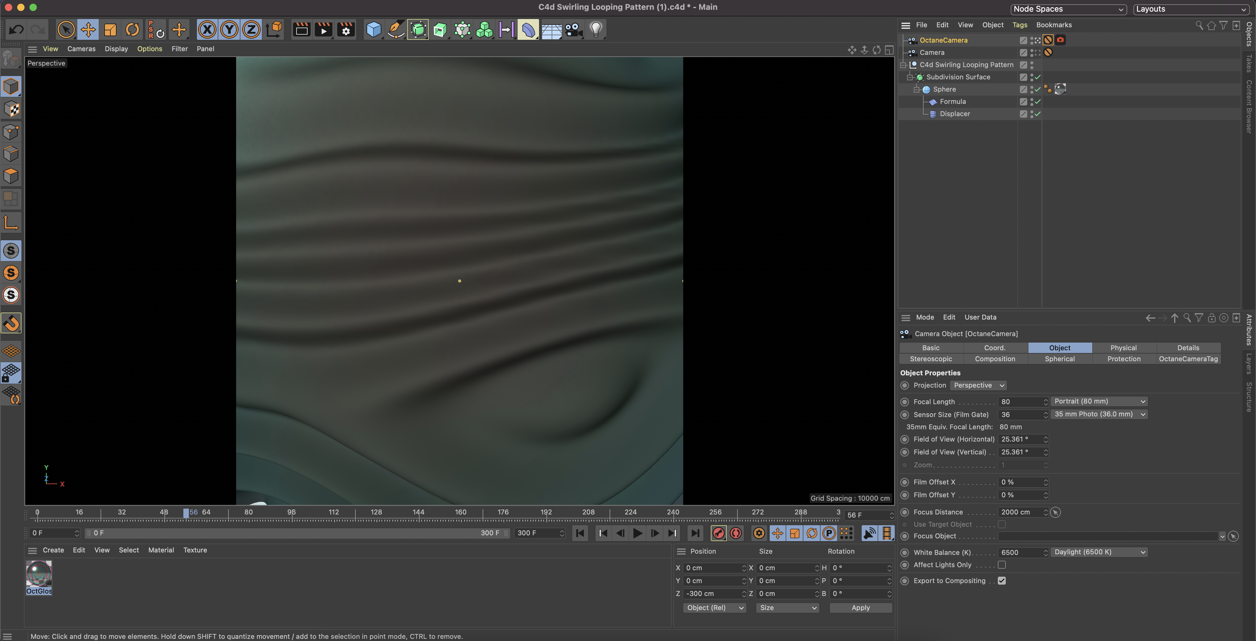The height and width of the screenshot is (641, 1256).
Task: Switch to the Physical tab
Action: point(1124,348)
